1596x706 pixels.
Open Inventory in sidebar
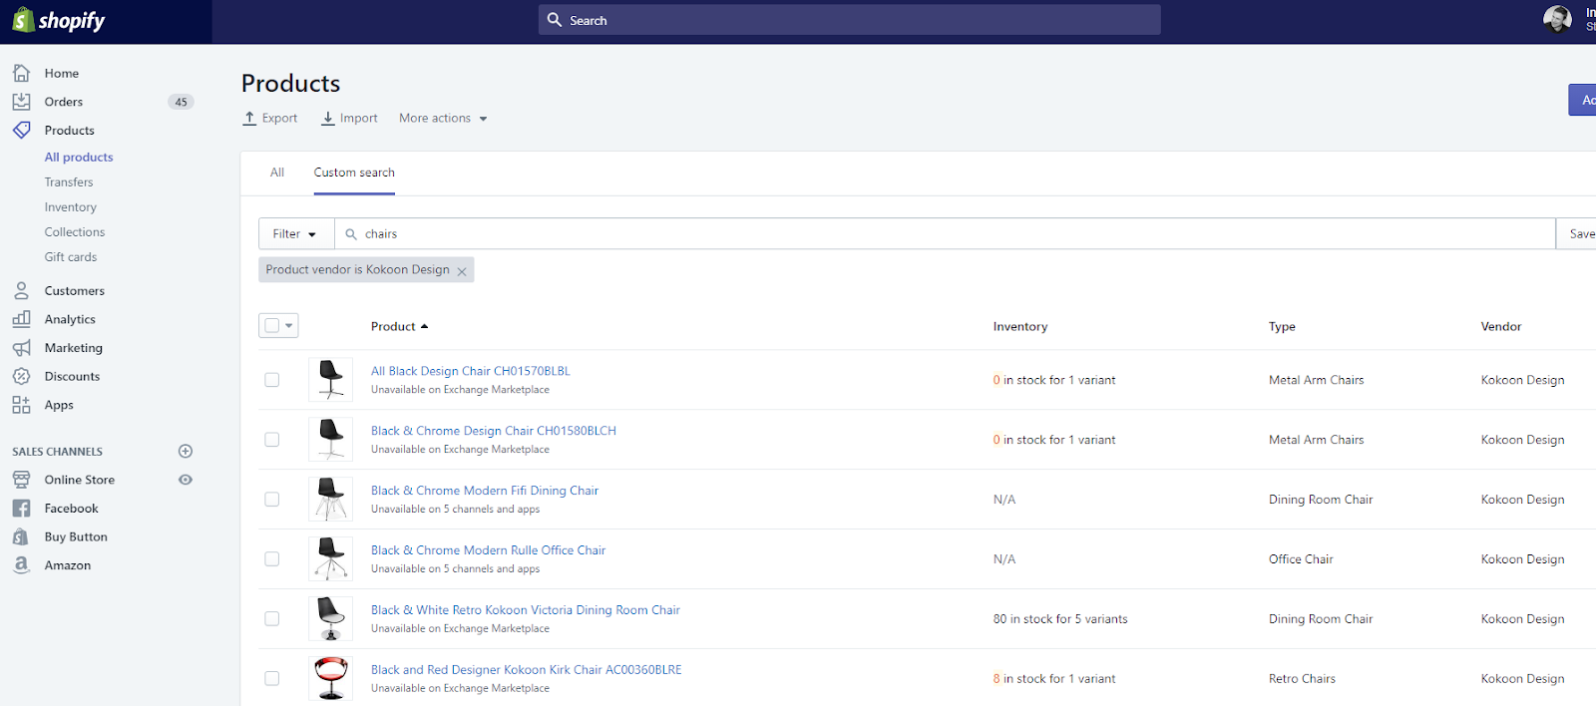(71, 207)
